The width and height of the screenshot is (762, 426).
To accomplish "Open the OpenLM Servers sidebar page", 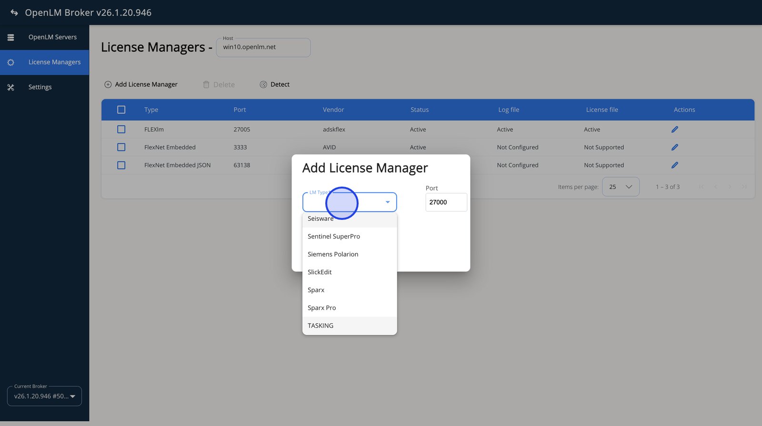I will (44, 37).
